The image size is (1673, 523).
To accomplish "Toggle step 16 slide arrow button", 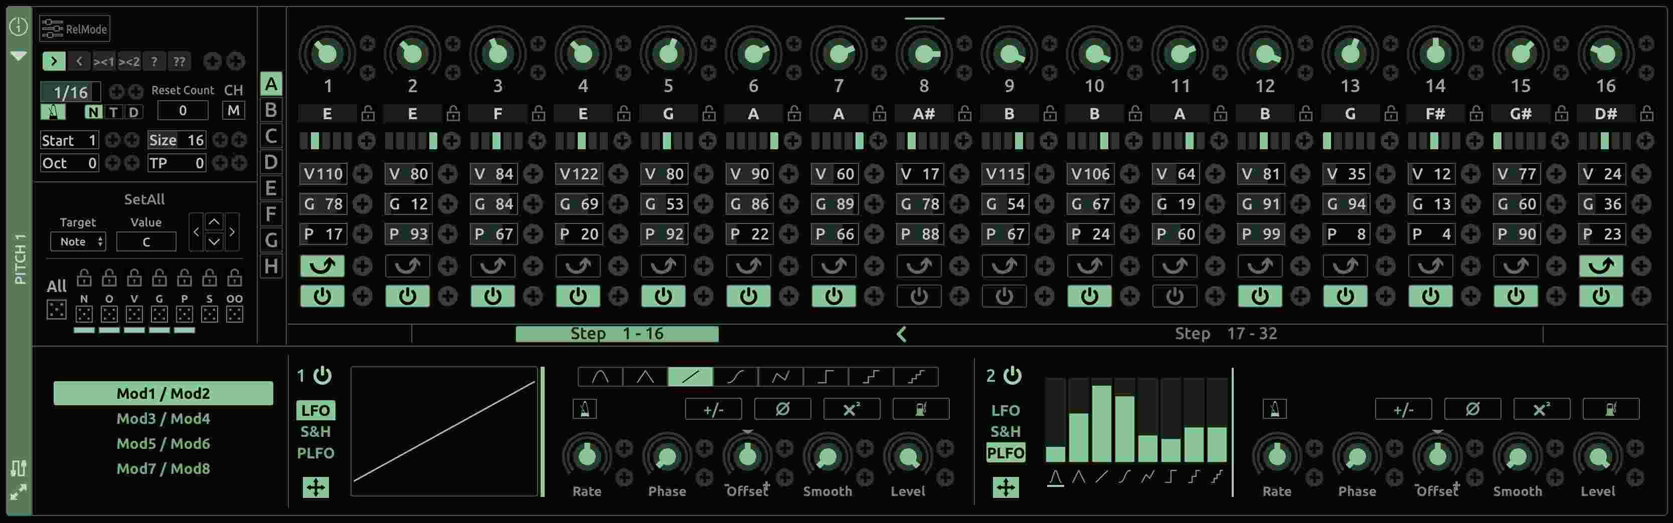I will [1601, 266].
